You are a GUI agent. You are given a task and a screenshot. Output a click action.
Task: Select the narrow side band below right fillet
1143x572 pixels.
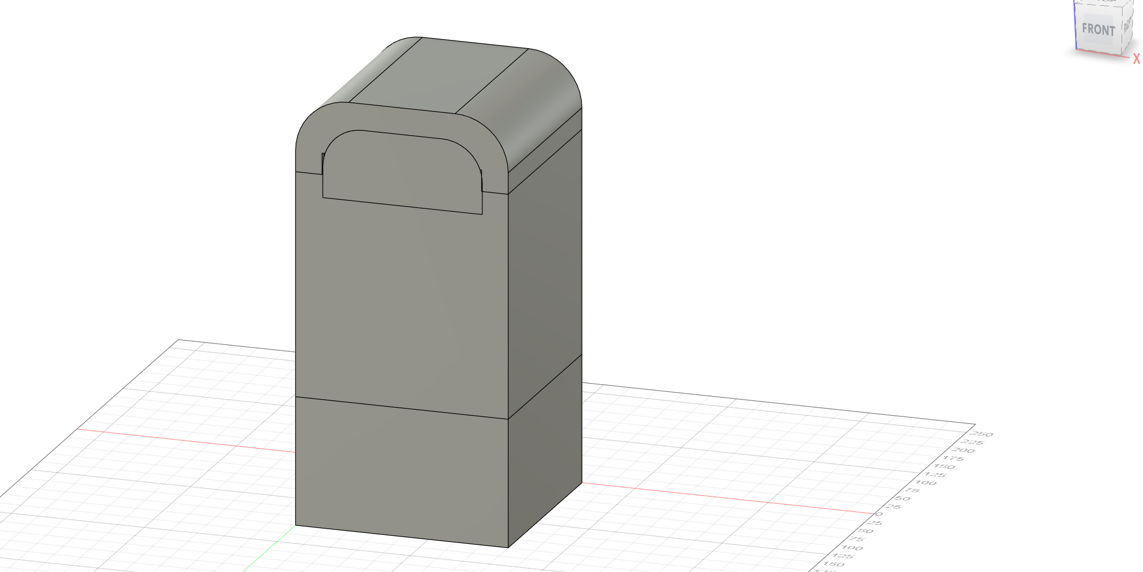[545, 151]
